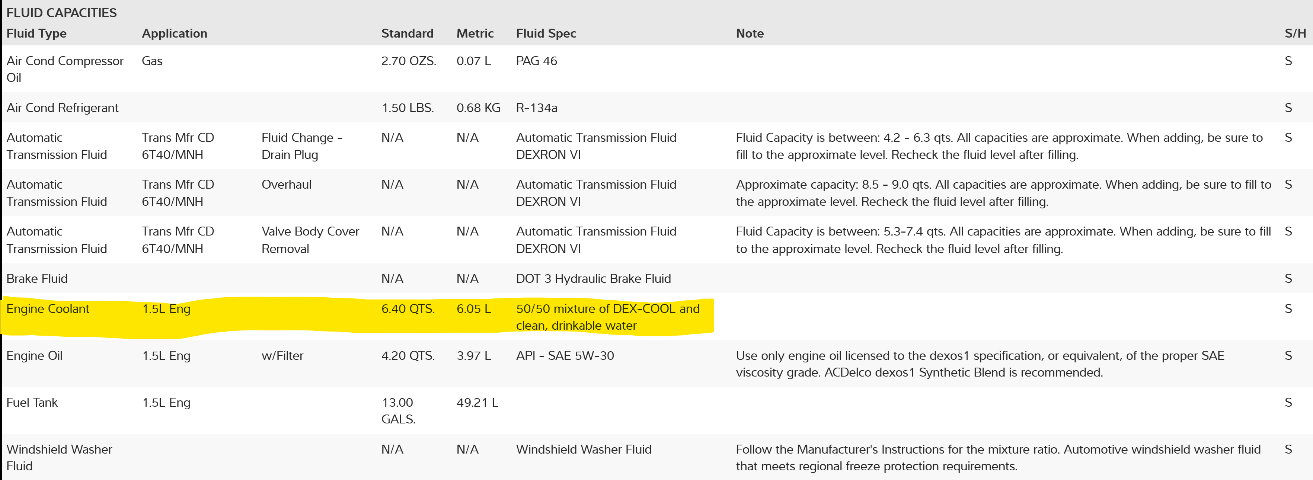
Task: Select the highlighted Engine Coolant cell
Action: tap(48, 309)
